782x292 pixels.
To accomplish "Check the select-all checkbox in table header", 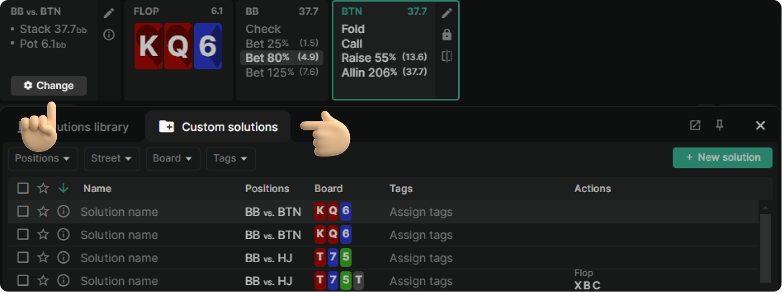I will (x=23, y=188).
